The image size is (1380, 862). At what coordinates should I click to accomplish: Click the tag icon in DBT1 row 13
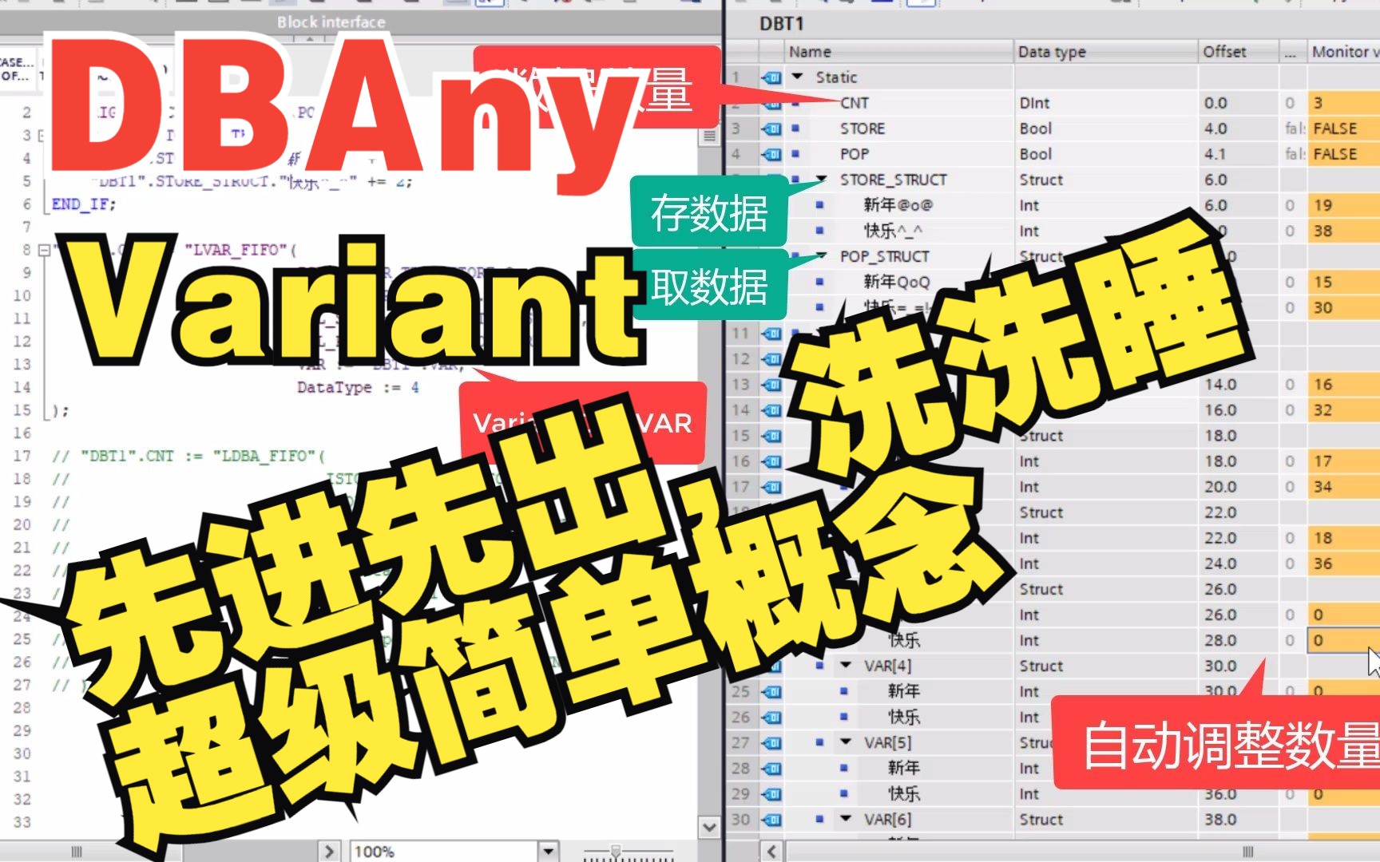(x=771, y=385)
